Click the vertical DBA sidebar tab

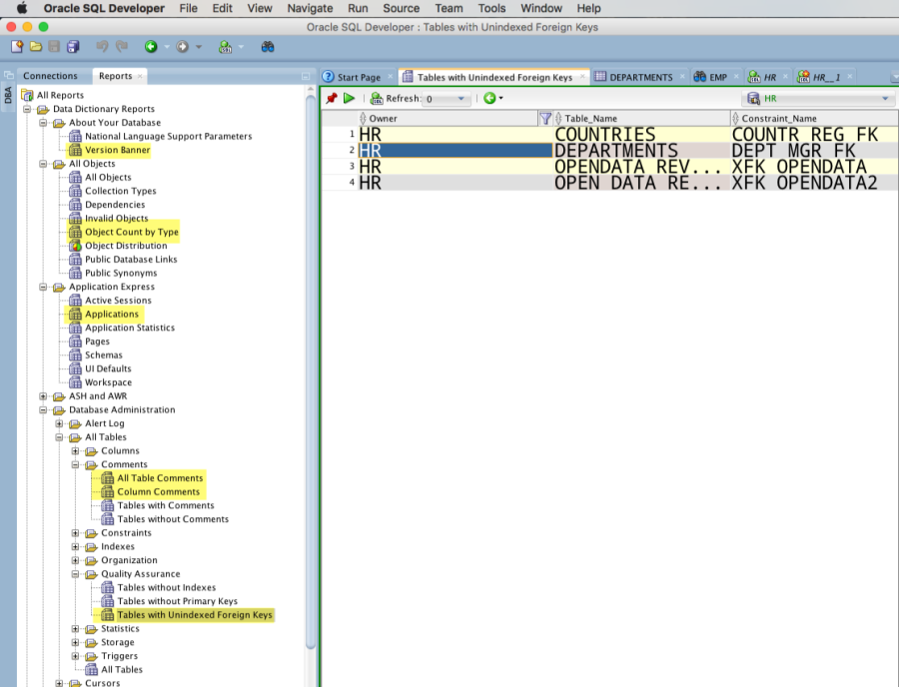(x=8, y=95)
